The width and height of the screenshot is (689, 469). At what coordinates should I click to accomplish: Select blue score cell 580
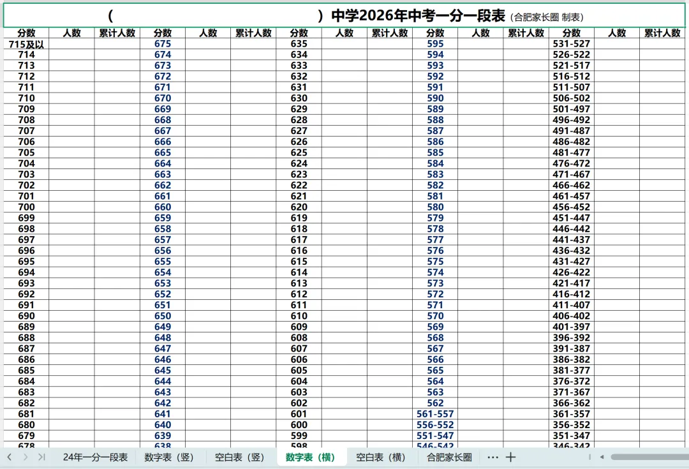pos(435,207)
